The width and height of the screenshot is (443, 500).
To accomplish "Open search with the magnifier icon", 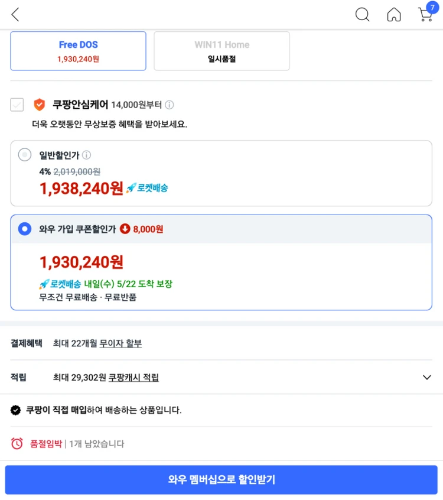I will pos(362,14).
